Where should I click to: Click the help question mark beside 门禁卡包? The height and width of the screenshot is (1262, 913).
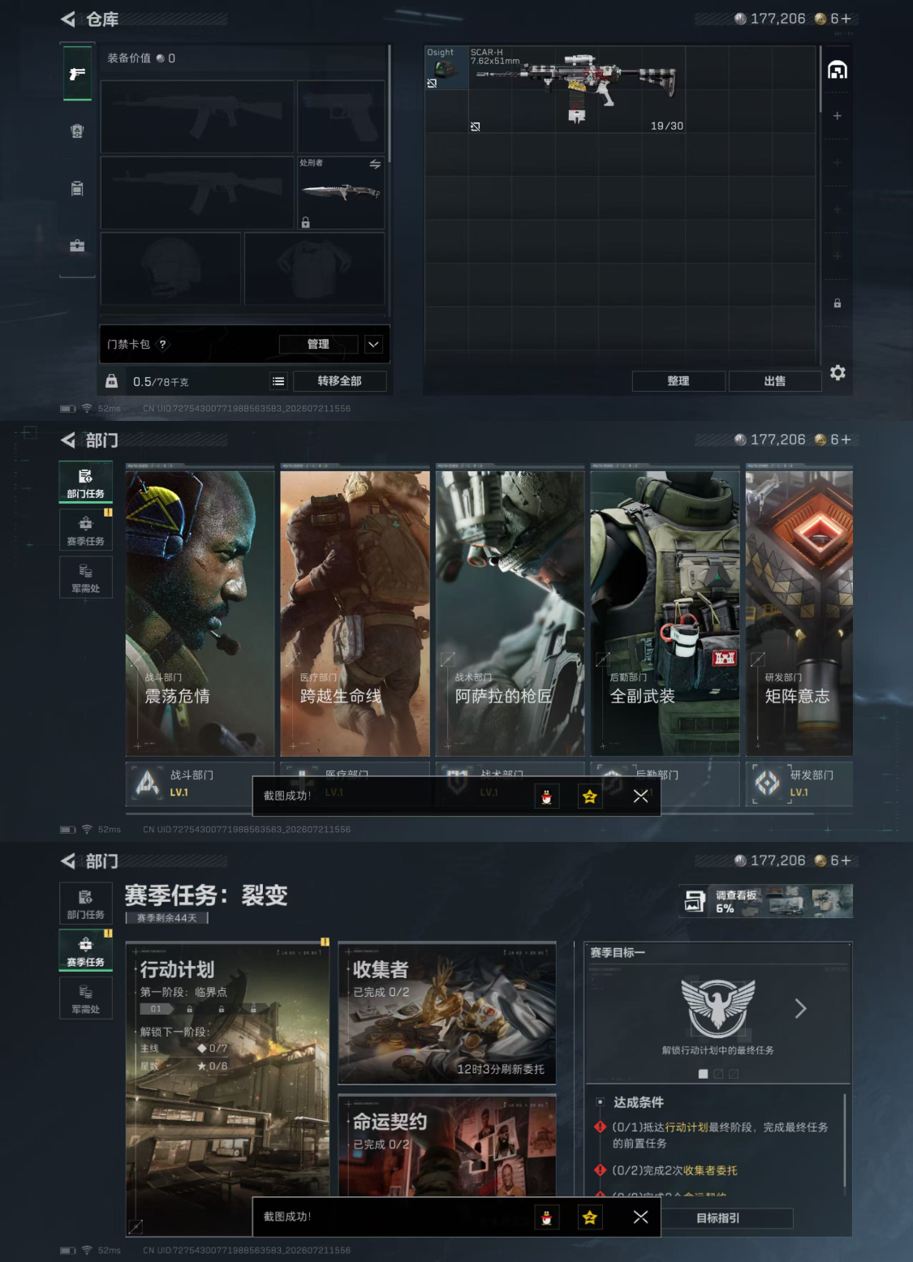point(162,344)
